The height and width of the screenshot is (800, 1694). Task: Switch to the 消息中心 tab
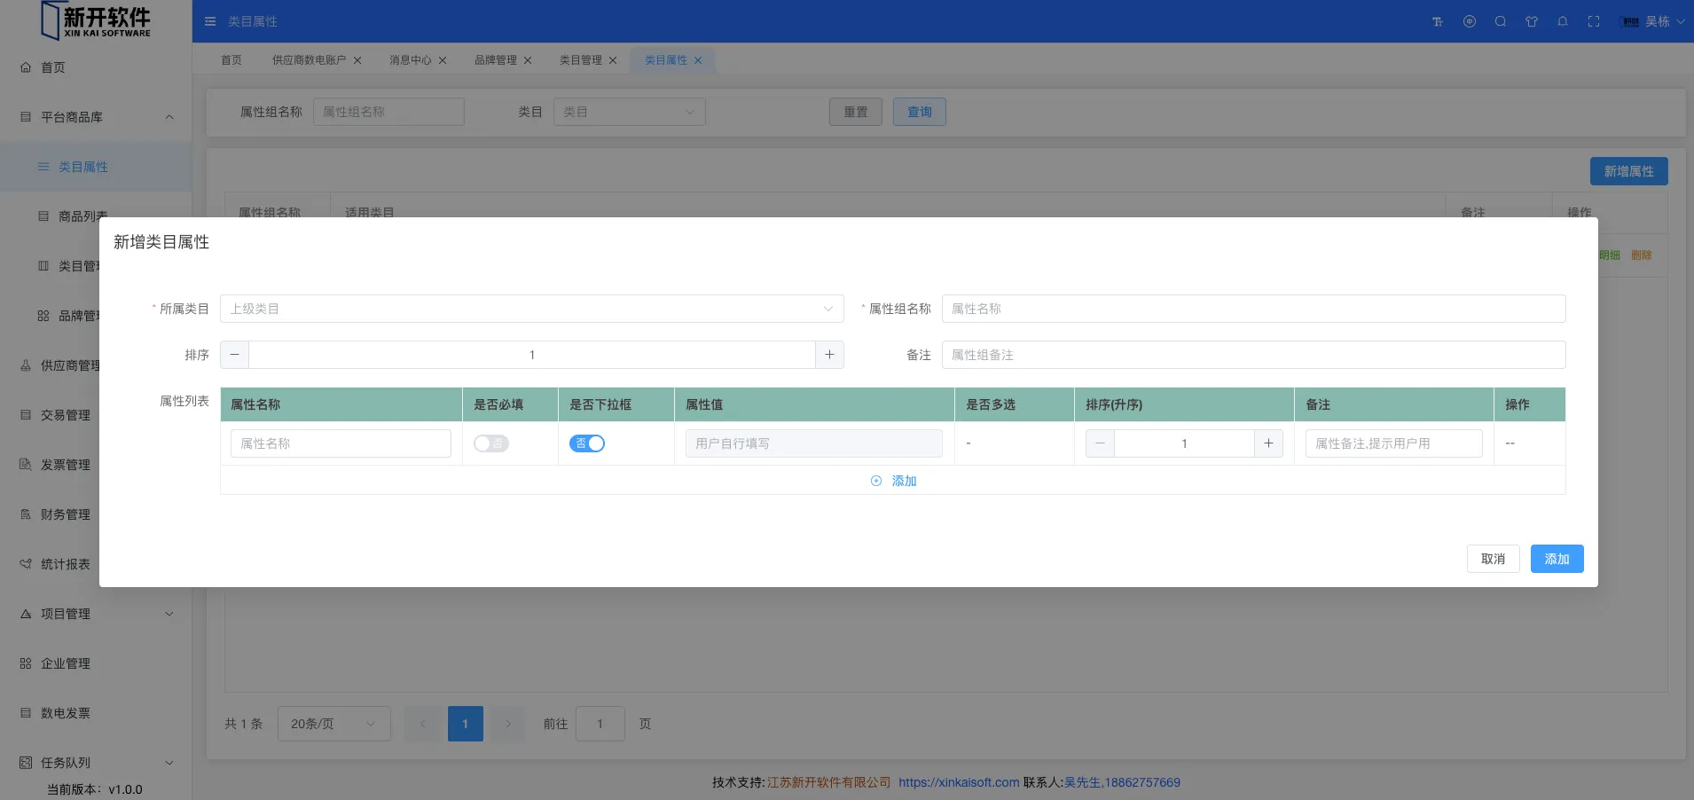410,60
